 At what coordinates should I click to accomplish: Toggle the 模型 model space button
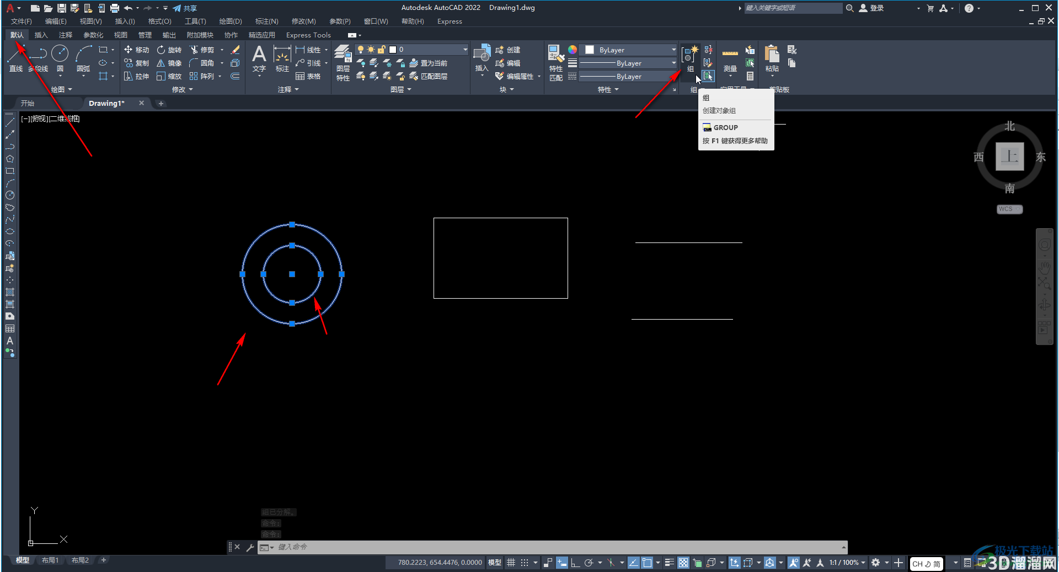(x=494, y=563)
